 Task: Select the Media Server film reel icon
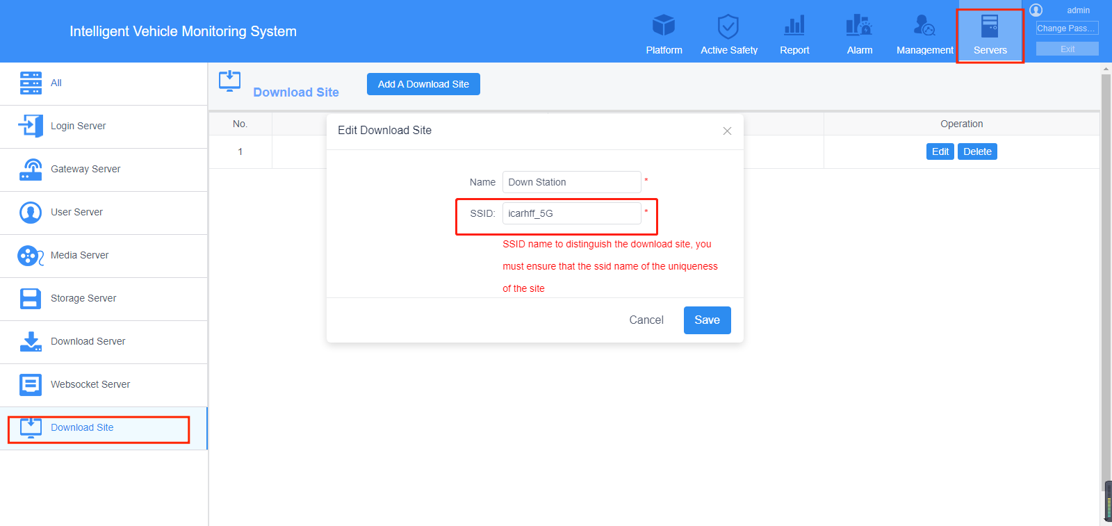pos(31,256)
